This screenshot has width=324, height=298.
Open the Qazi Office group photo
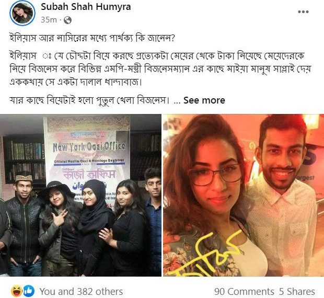coord(80,195)
